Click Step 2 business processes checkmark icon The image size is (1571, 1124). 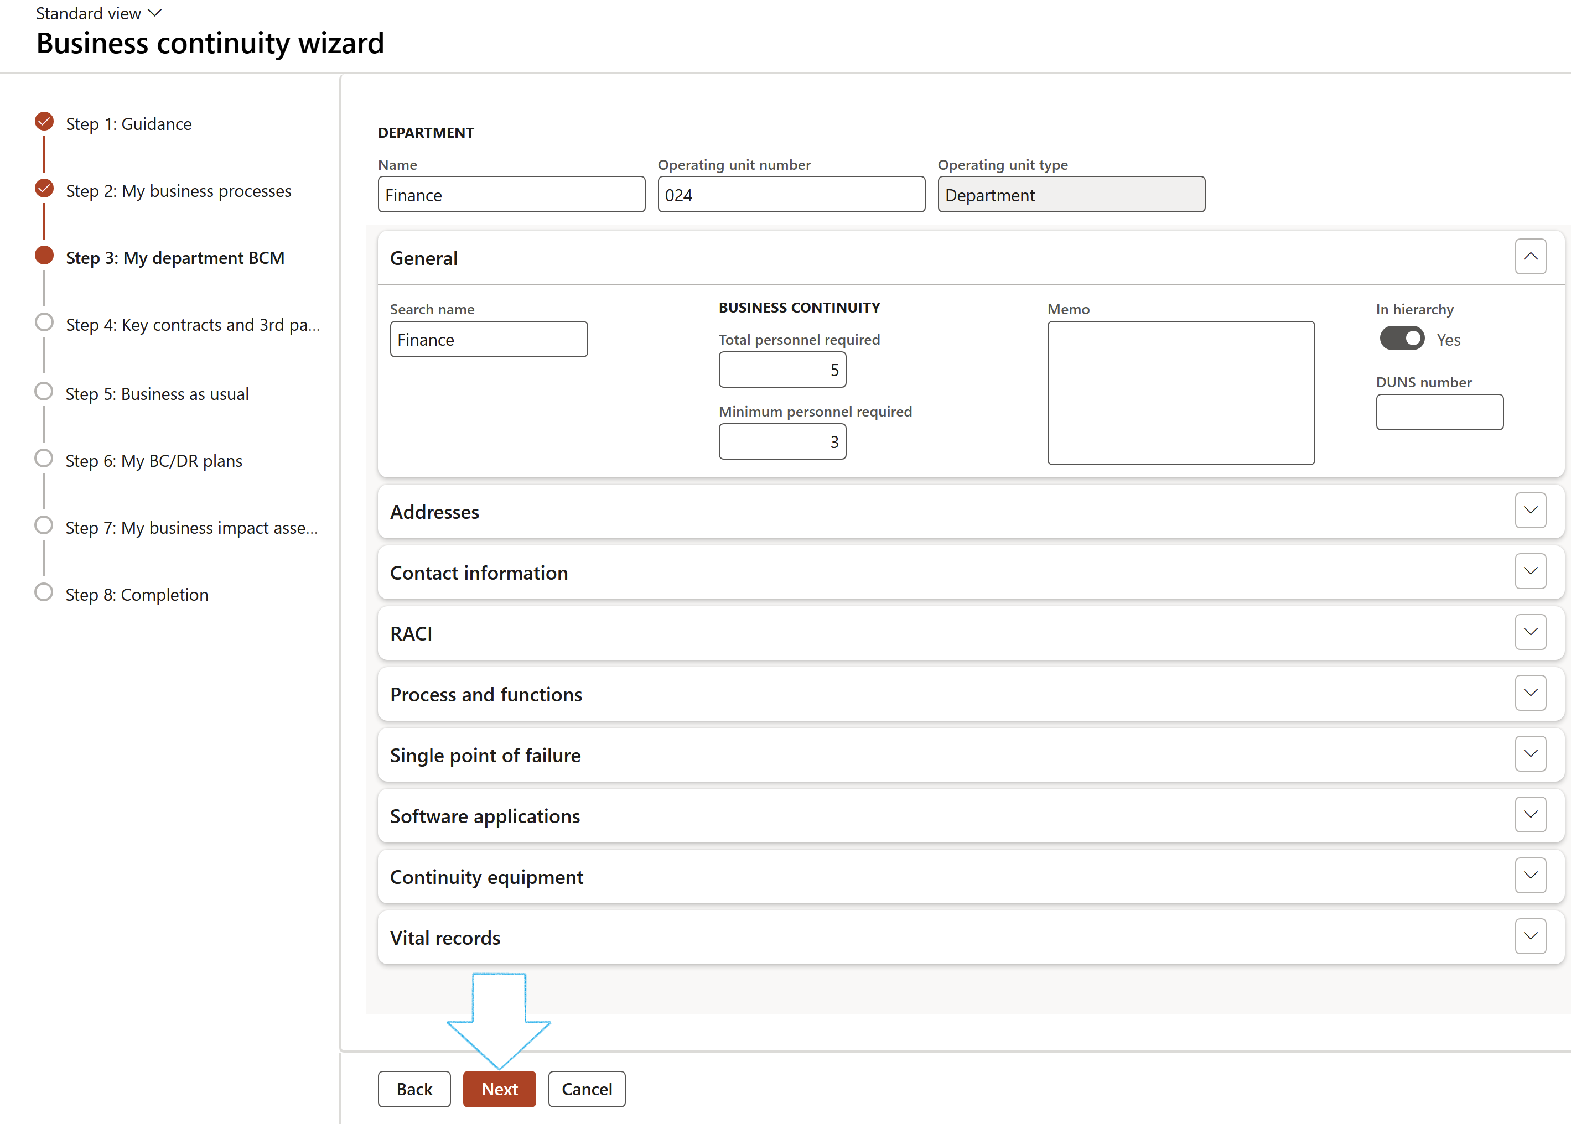click(44, 188)
